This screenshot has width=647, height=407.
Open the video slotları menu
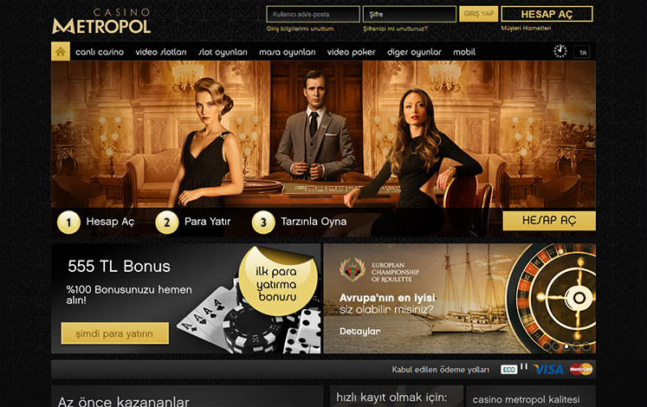coord(161,52)
